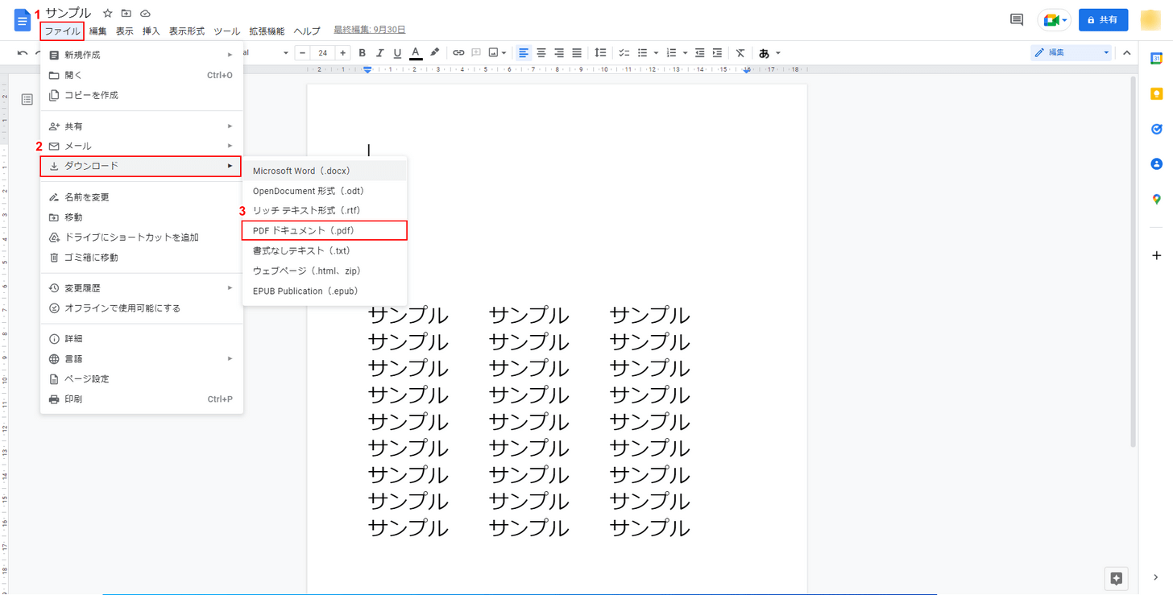
Task: Insert a link with the link icon
Action: pos(458,53)
